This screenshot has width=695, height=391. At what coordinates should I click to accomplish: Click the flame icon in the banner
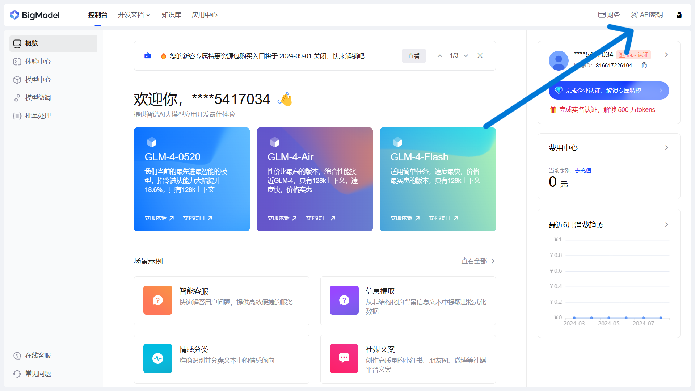(164, 56)
